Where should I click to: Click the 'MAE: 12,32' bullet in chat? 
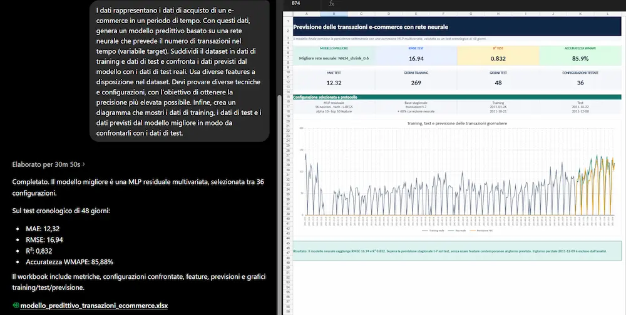[x=43, y=229]
